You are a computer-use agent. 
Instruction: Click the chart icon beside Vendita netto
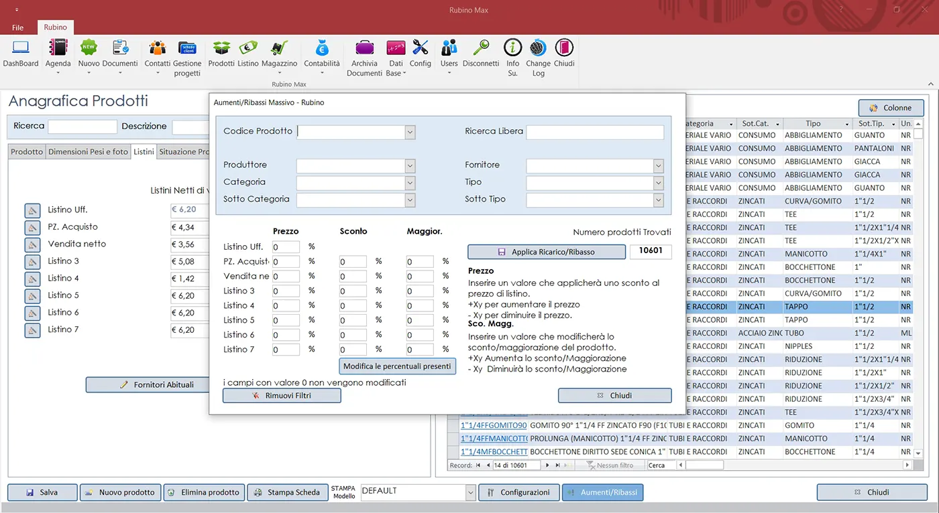pyautogui.click(x=33, y=244)
